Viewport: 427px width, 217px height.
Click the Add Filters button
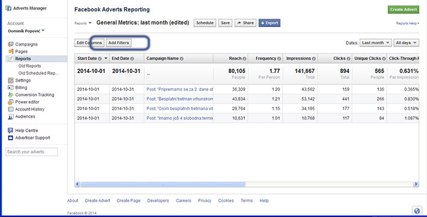(118, 43)
